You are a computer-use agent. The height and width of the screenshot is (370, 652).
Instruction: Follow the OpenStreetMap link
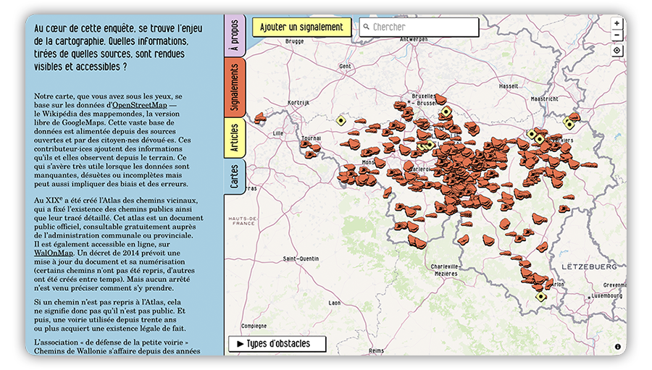click(x=140, y=105)
